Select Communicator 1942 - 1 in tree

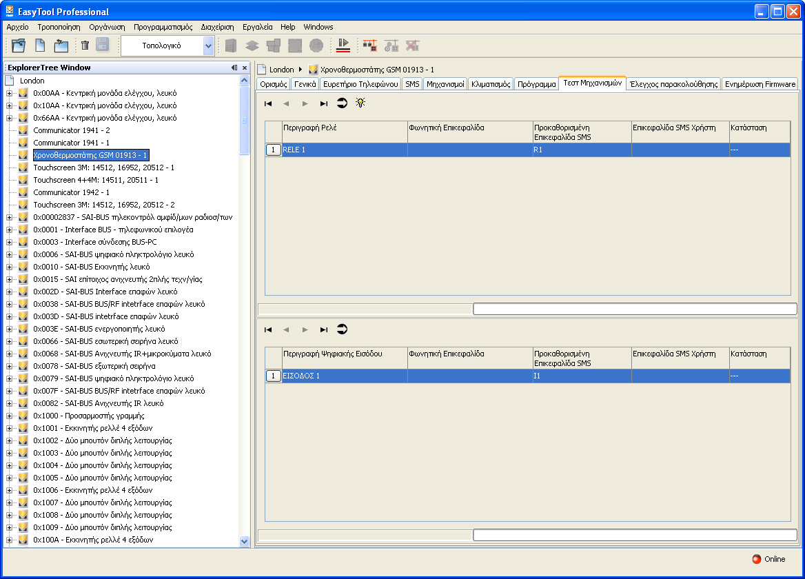pos(72,192)
